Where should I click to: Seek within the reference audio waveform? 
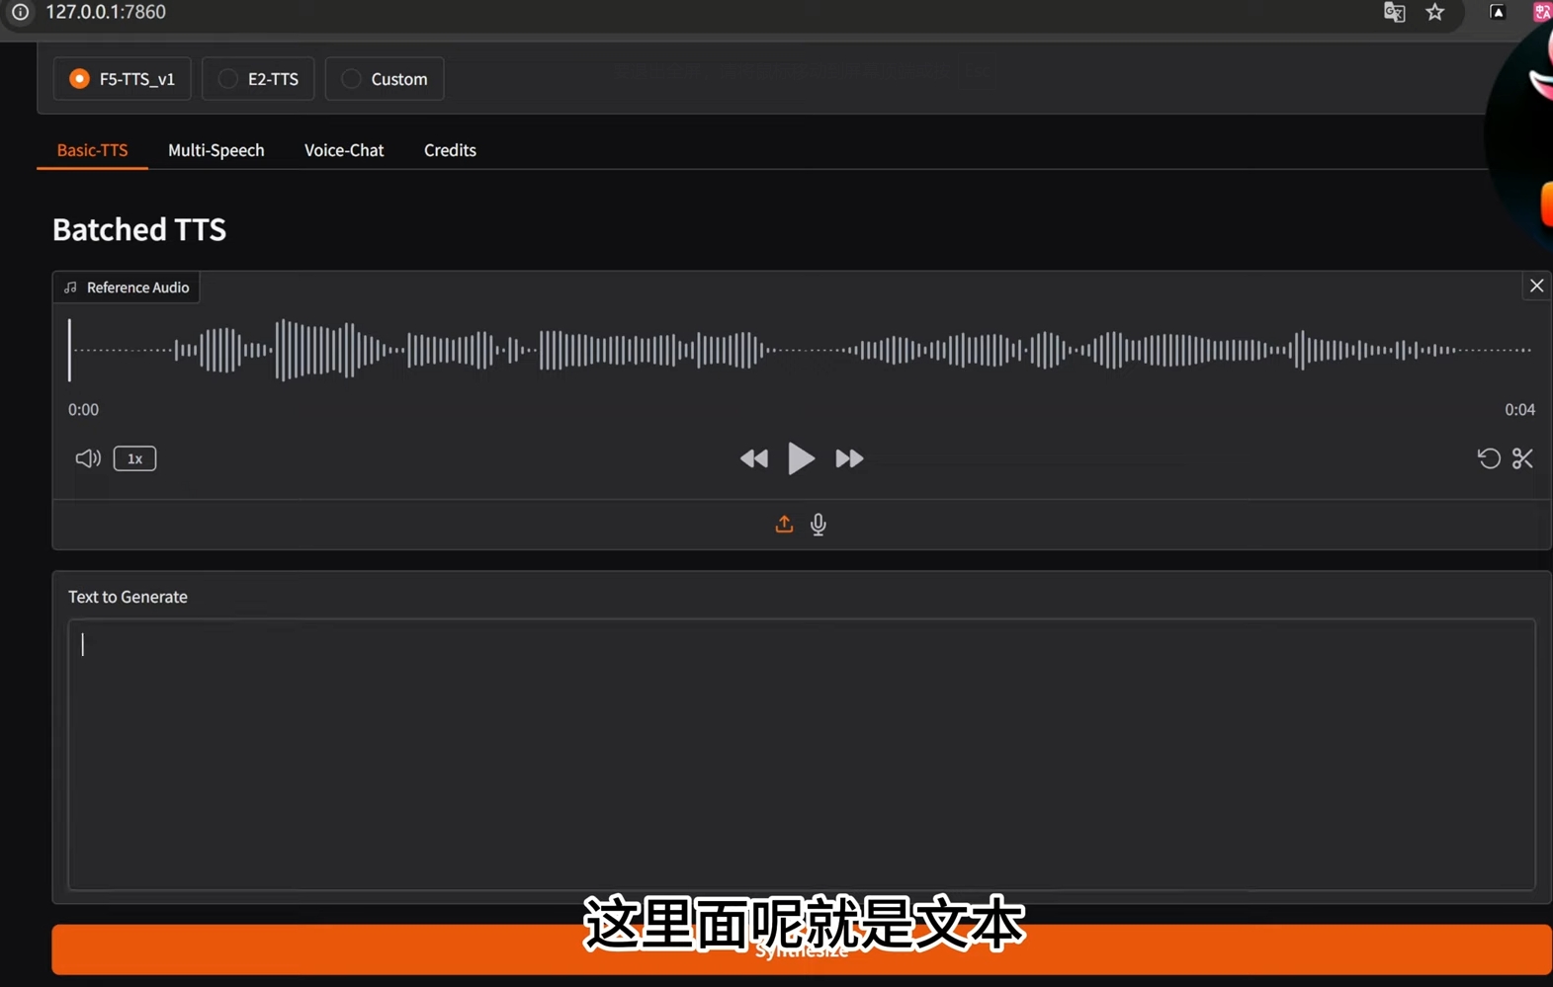tap(802, 350)
